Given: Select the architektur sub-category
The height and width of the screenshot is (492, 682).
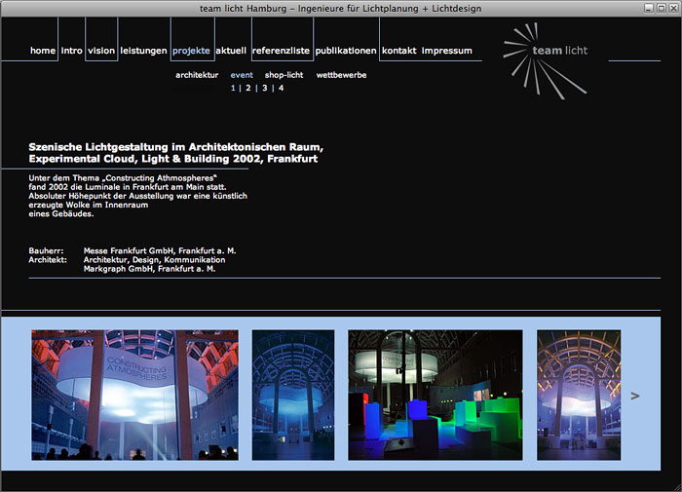Looking at the screenshot, I should point(197,75).
